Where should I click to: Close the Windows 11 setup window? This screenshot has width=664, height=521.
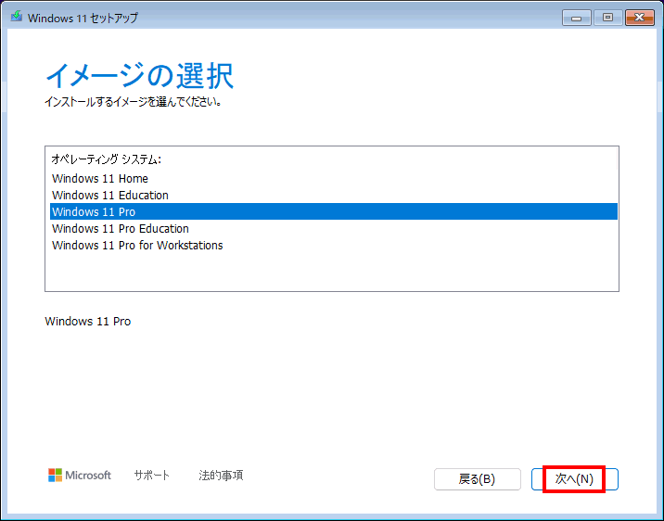click(640, 18)
